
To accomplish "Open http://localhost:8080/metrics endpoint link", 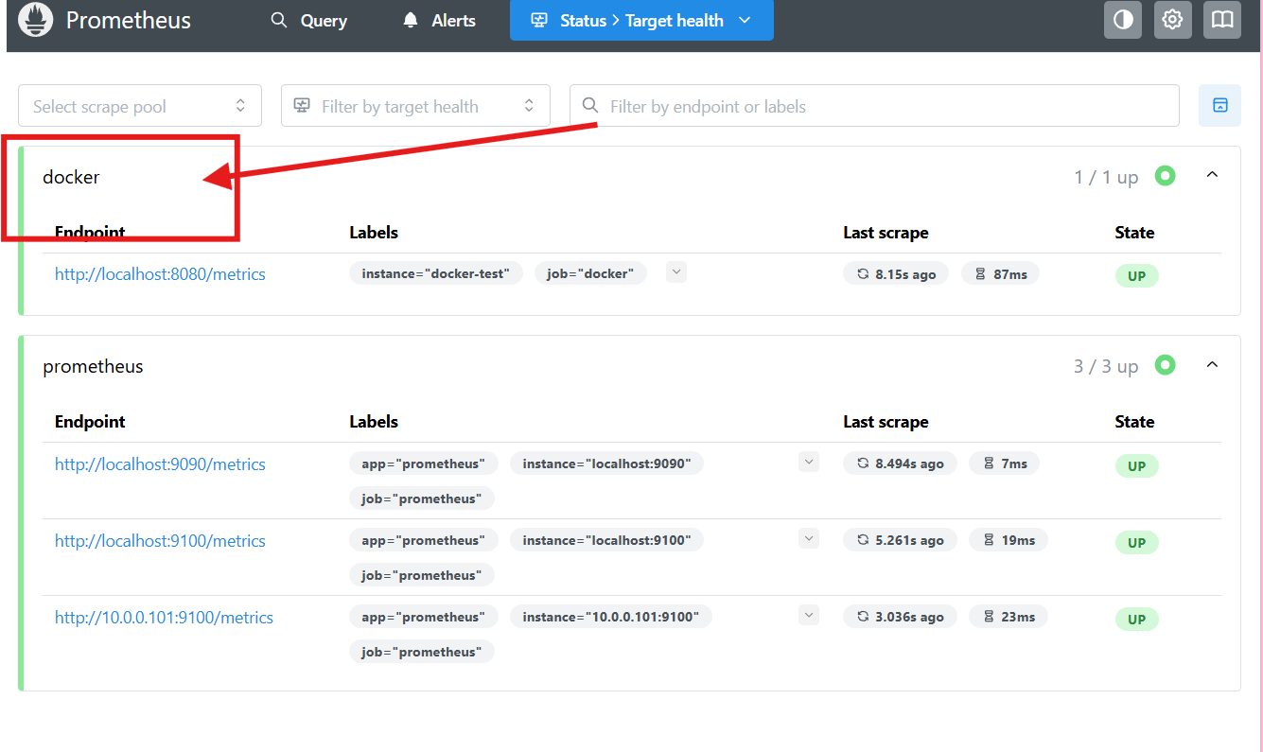I will coord(160,274).
